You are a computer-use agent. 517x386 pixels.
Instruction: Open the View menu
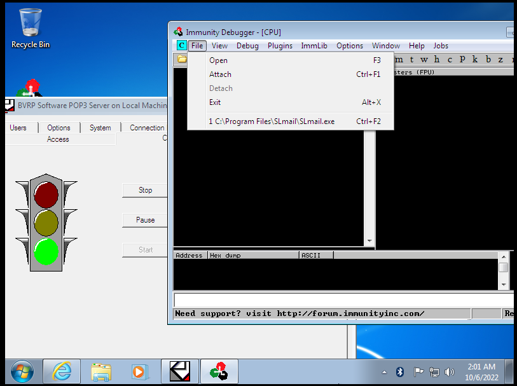coord(219,46)
